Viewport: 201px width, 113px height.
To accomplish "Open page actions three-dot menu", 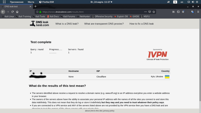I will point(145,12).
